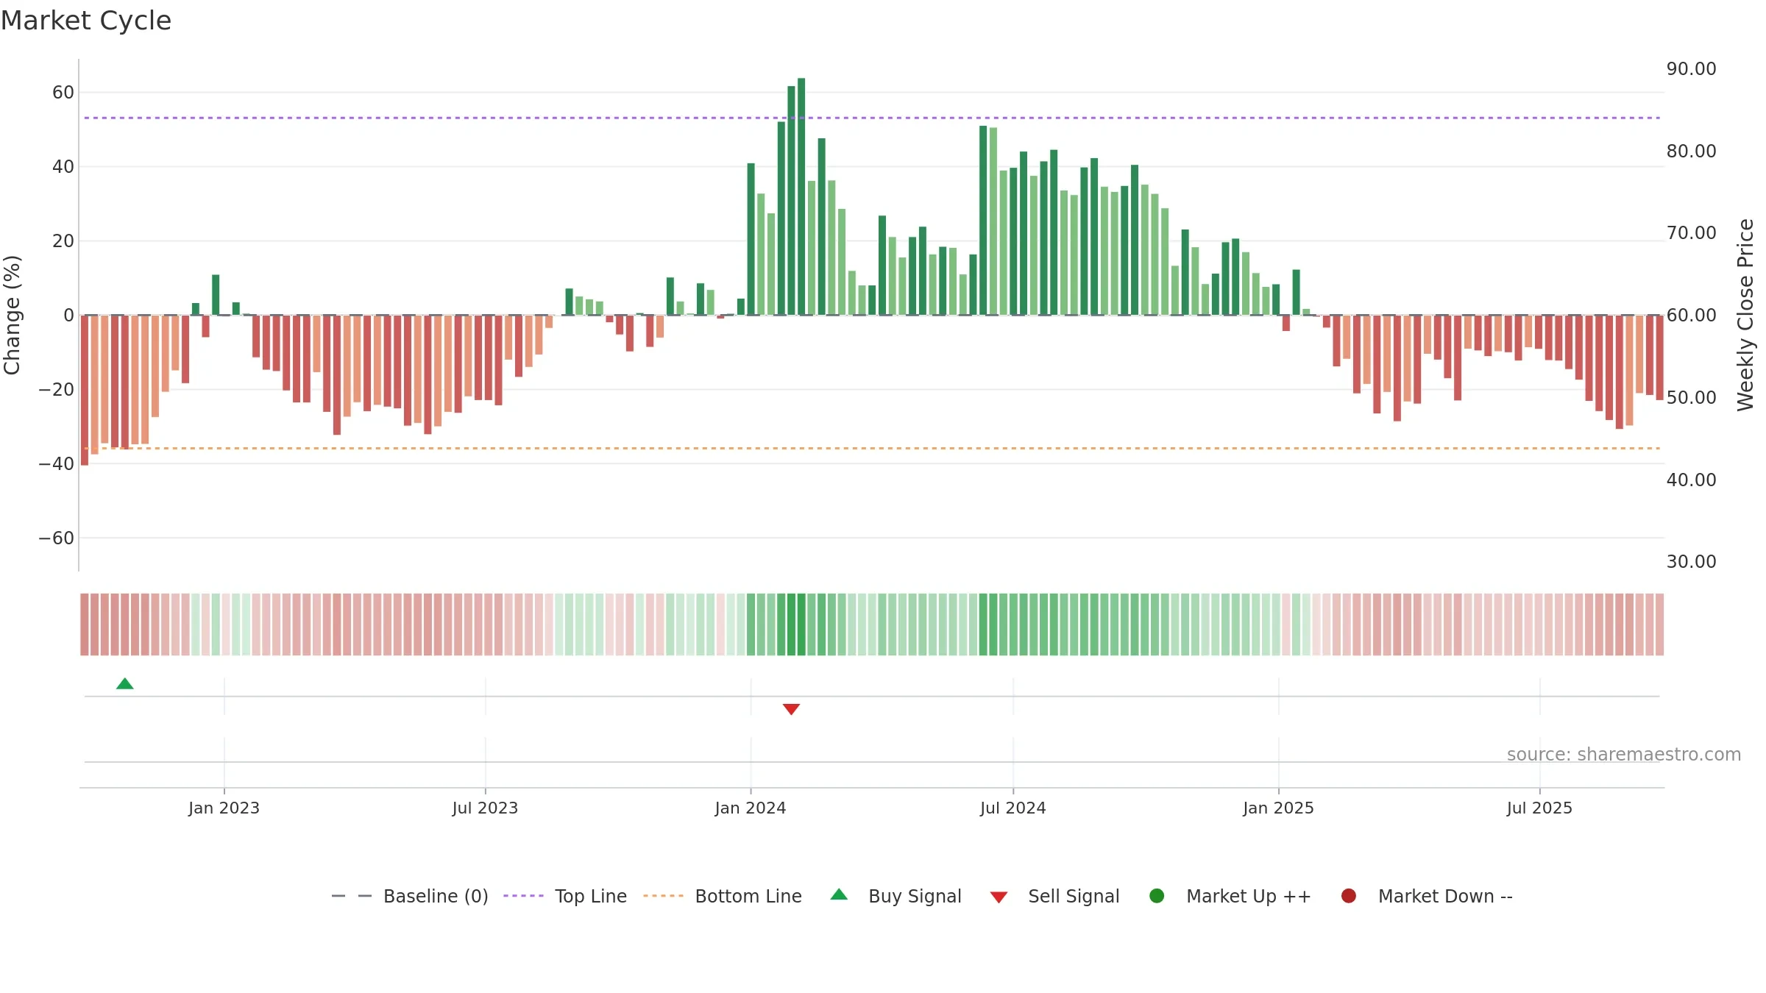The width and height of the screenshot is (1766, 993).
Task: Click the green Buy Signal triangle marker on timeline
Action: [125, 684]
